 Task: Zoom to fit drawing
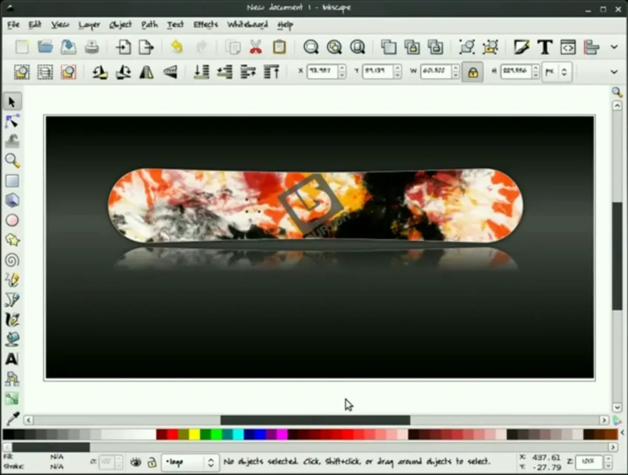click(x=334, y=47)
